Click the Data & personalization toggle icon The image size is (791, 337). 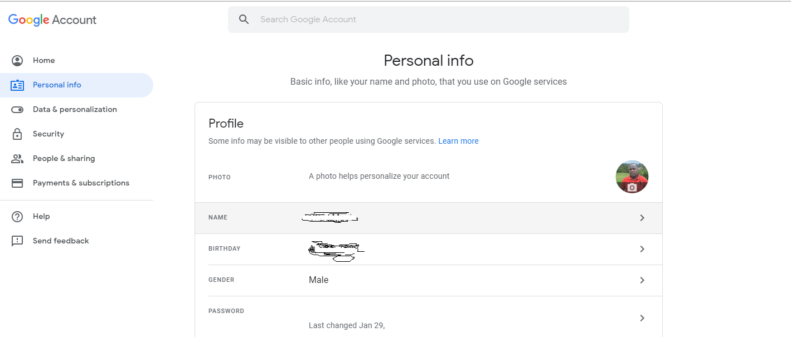(x=17, y=109)
